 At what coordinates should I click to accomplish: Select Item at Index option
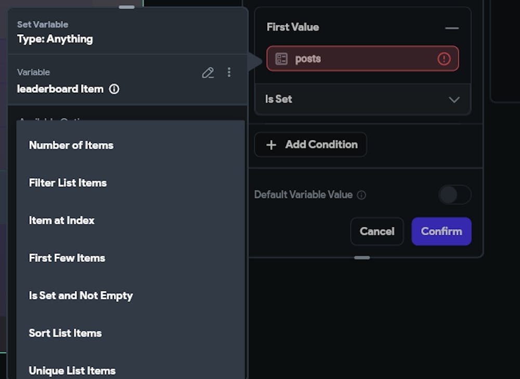pos(62,220)
